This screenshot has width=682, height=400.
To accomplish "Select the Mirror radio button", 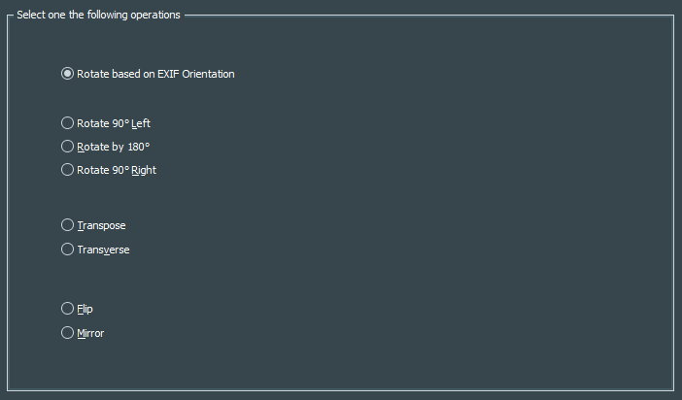I will click(67, 333).
